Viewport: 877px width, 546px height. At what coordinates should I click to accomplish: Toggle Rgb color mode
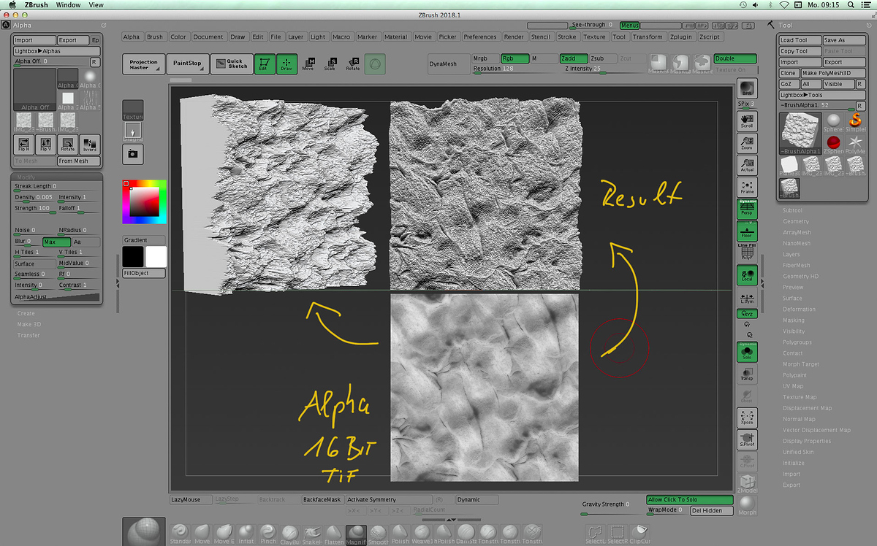click(515, 58)
